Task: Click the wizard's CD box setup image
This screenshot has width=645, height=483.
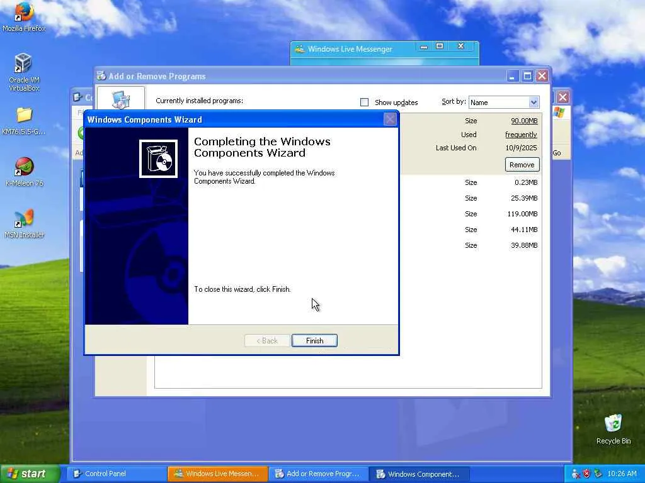Action: [x=158, y=158]
